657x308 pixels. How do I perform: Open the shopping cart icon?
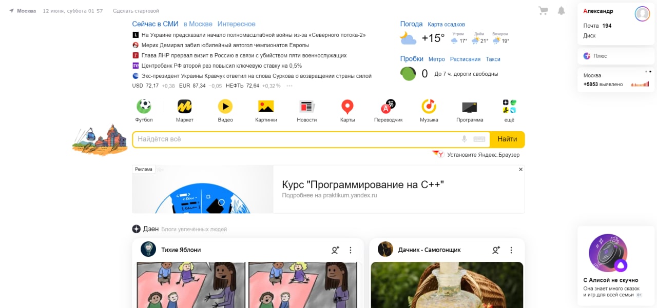pos(543,10)
